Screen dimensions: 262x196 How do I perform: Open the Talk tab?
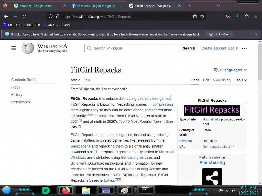[x=87, y=80]
